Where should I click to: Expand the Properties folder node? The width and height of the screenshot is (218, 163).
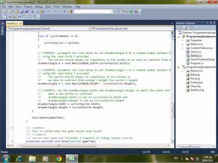click(183, 40)
